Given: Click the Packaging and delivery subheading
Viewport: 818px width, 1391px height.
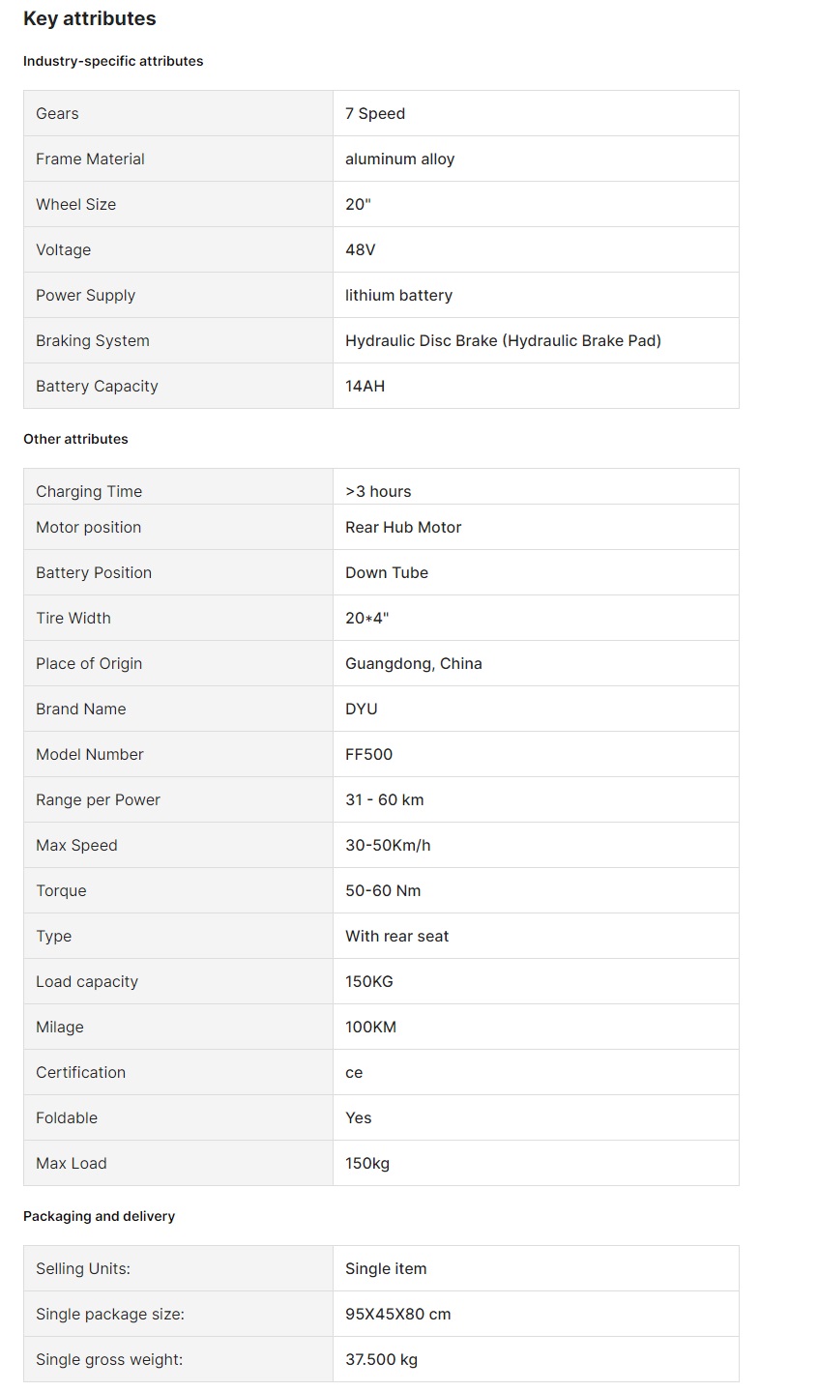Looking at the screenshot, I should click(x=99, y=1216).
